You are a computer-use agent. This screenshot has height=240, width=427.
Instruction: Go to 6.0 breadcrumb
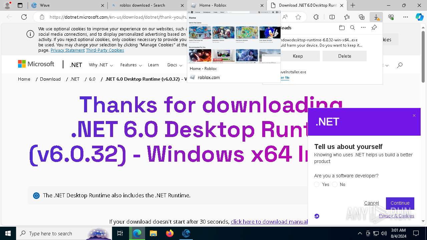tap(92, 79)
